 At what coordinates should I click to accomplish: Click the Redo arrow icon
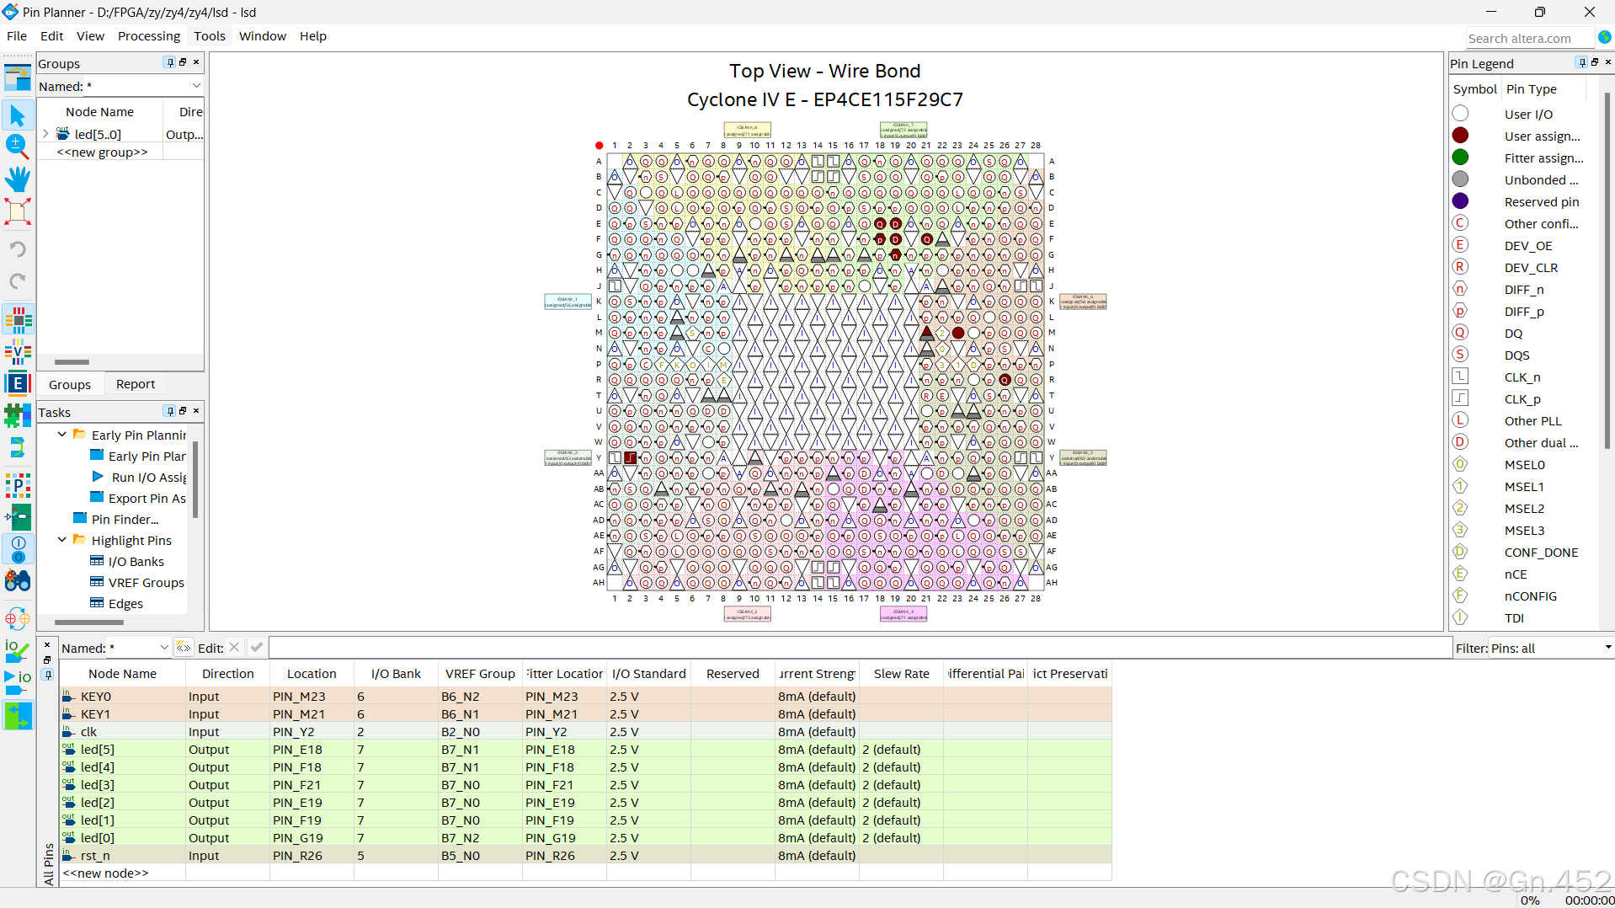18,281
